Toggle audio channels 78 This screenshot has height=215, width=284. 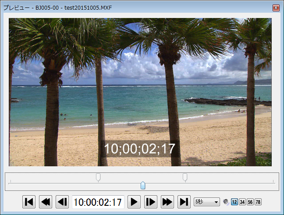coord(258,202)
